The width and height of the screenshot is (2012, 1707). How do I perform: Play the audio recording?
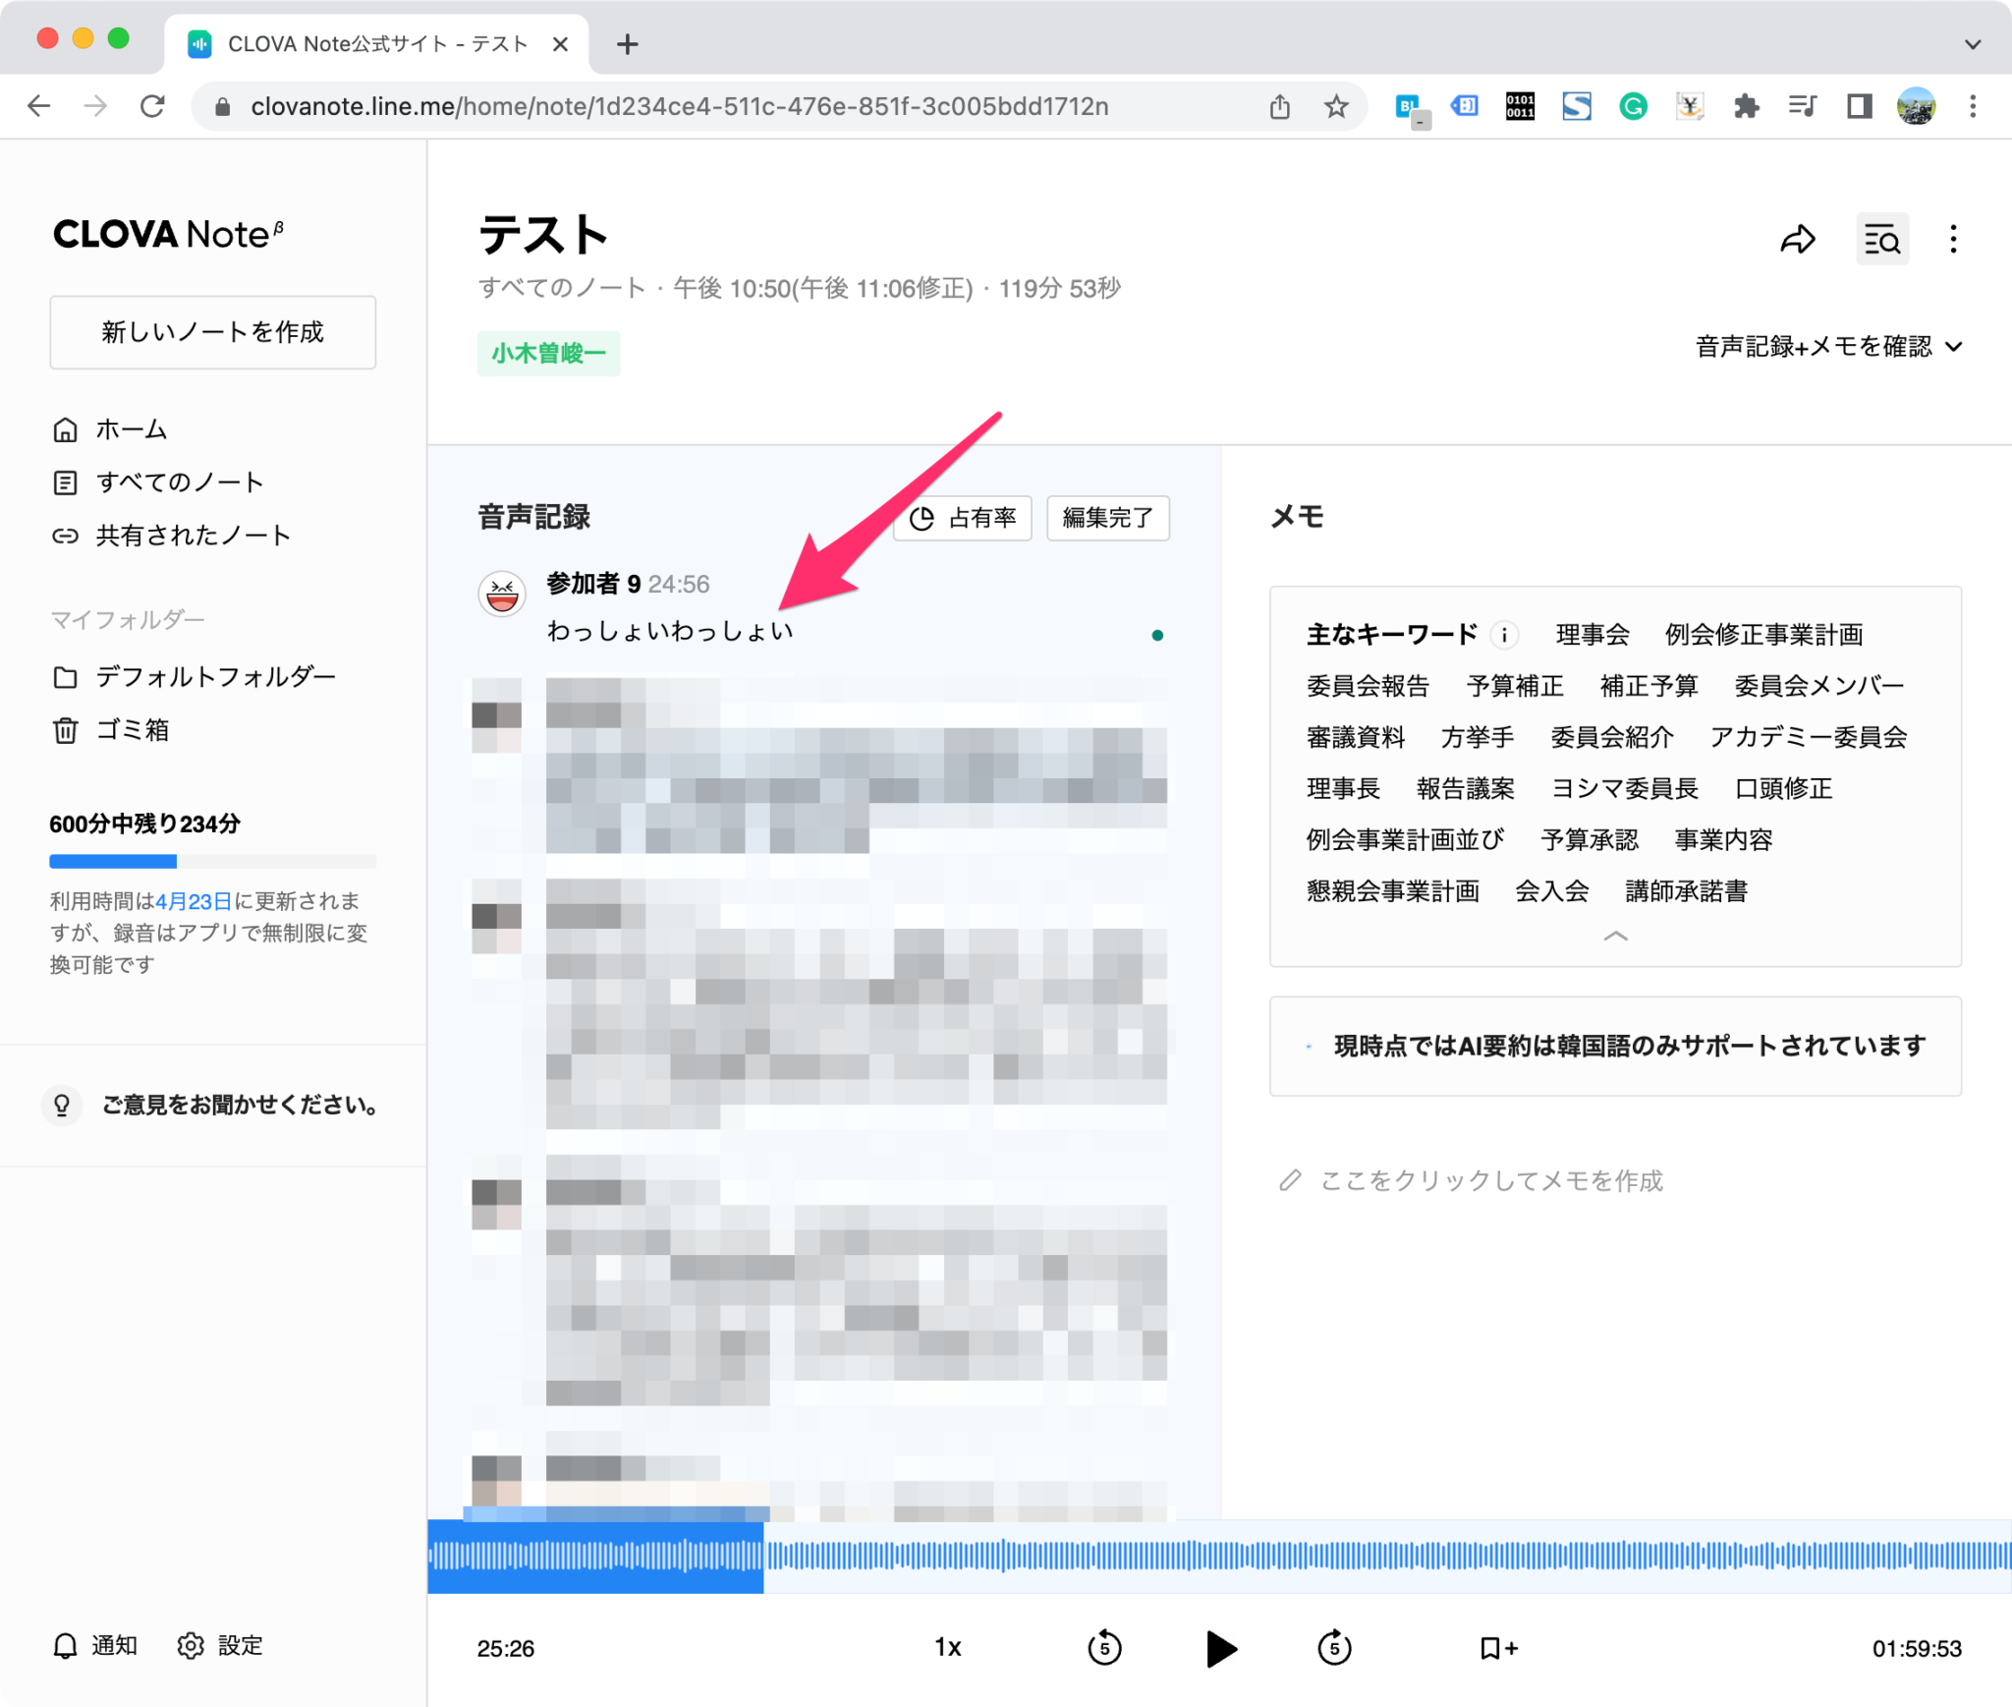pyautogui.click(x=1220, y=1648)
